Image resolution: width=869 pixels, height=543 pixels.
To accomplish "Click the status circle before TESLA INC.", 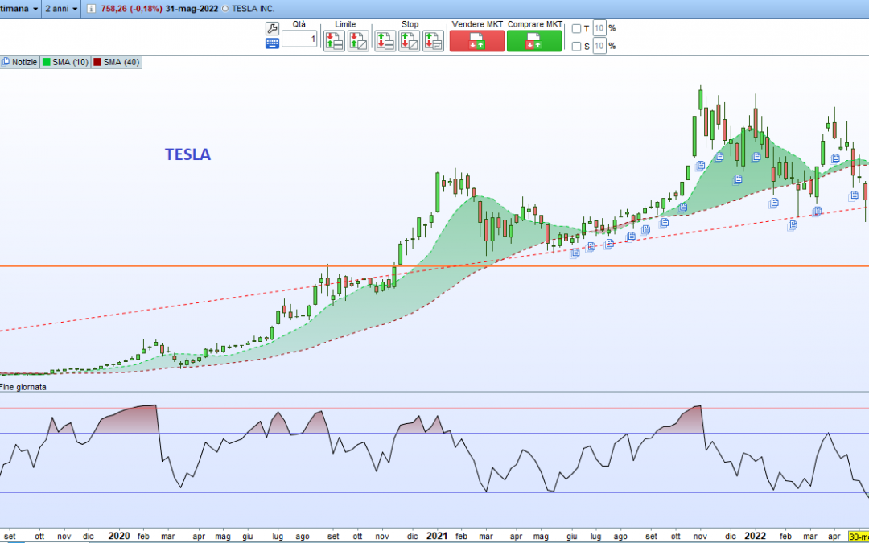I will pyautogui.click(x=224, y=9).
